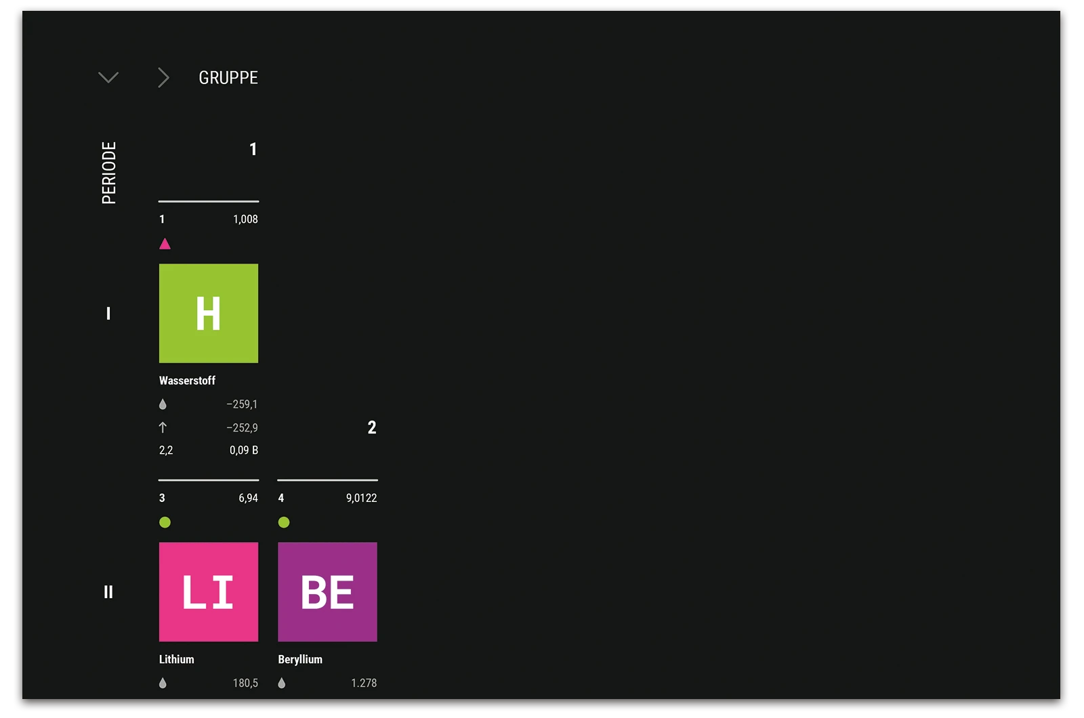Viewport: 1084px width, 718px height.
Task: Select the green solid-state dot above Lithium
Action: click(x=165, y=522)
